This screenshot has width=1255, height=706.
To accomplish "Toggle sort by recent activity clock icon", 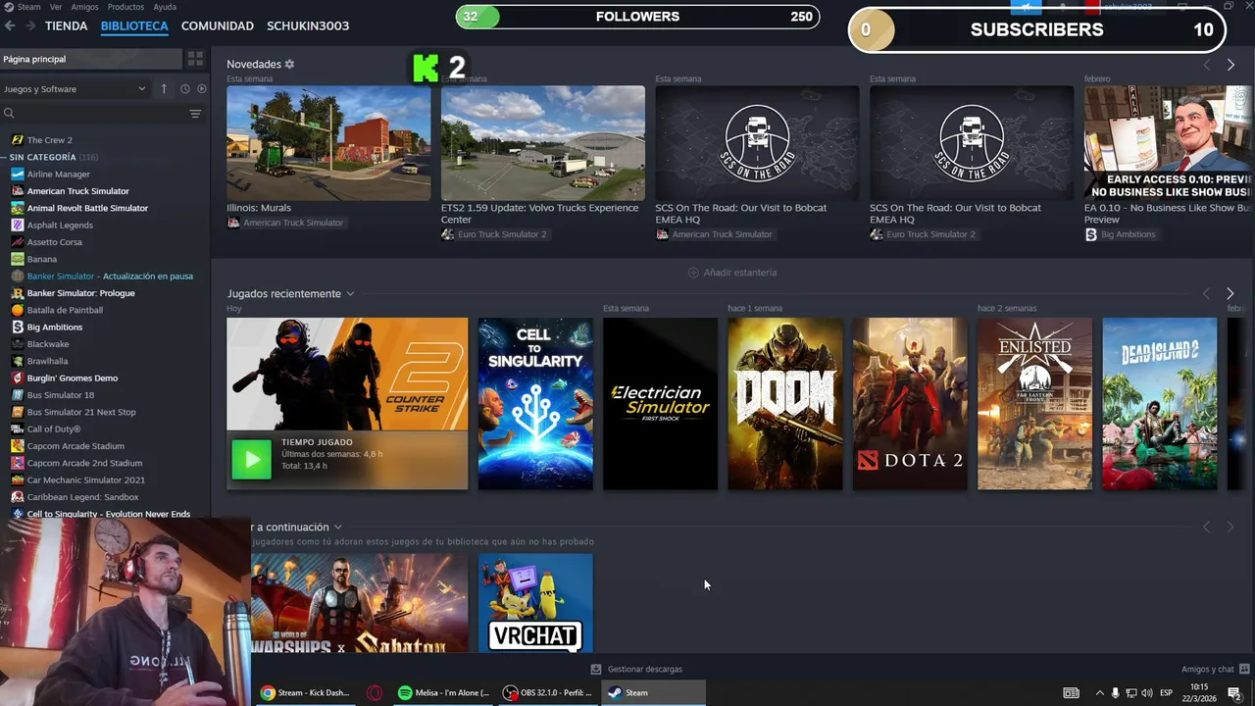I will tap(184, 88).
